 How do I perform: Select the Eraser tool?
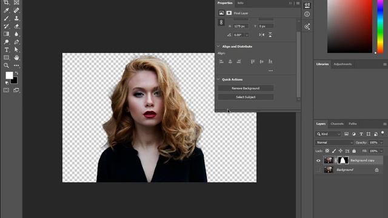click(16, 26)
